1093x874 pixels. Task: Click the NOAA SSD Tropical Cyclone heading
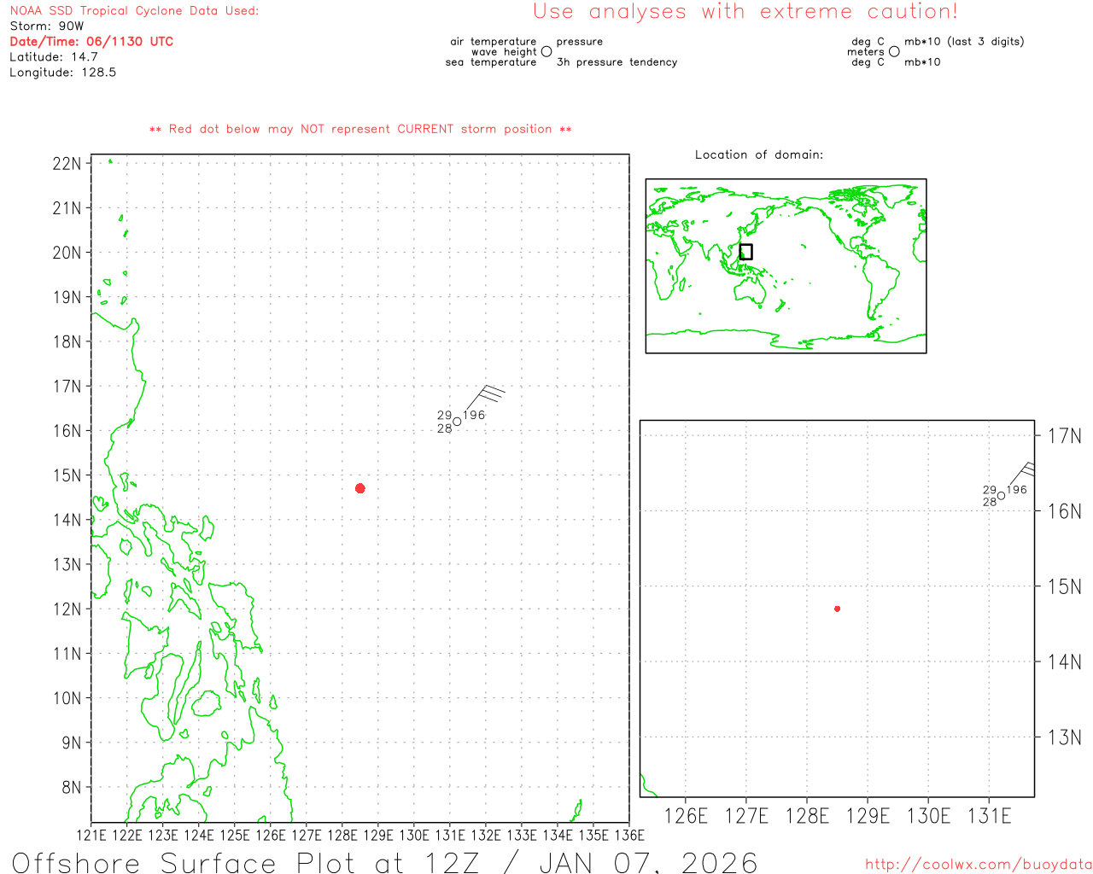134,11
